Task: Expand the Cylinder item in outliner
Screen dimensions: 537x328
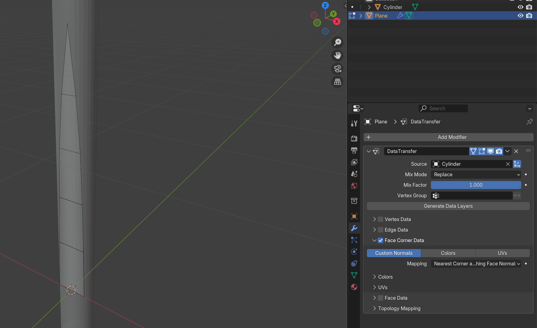Action: click(x=369, y=7)
